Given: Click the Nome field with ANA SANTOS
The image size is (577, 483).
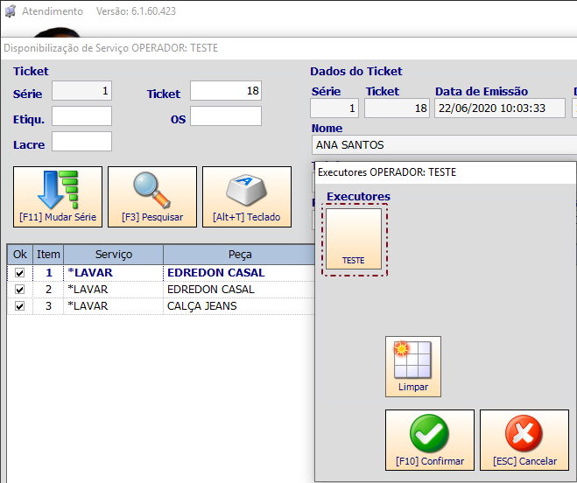Looking at the screenshot, I should [x=444, y=145].
